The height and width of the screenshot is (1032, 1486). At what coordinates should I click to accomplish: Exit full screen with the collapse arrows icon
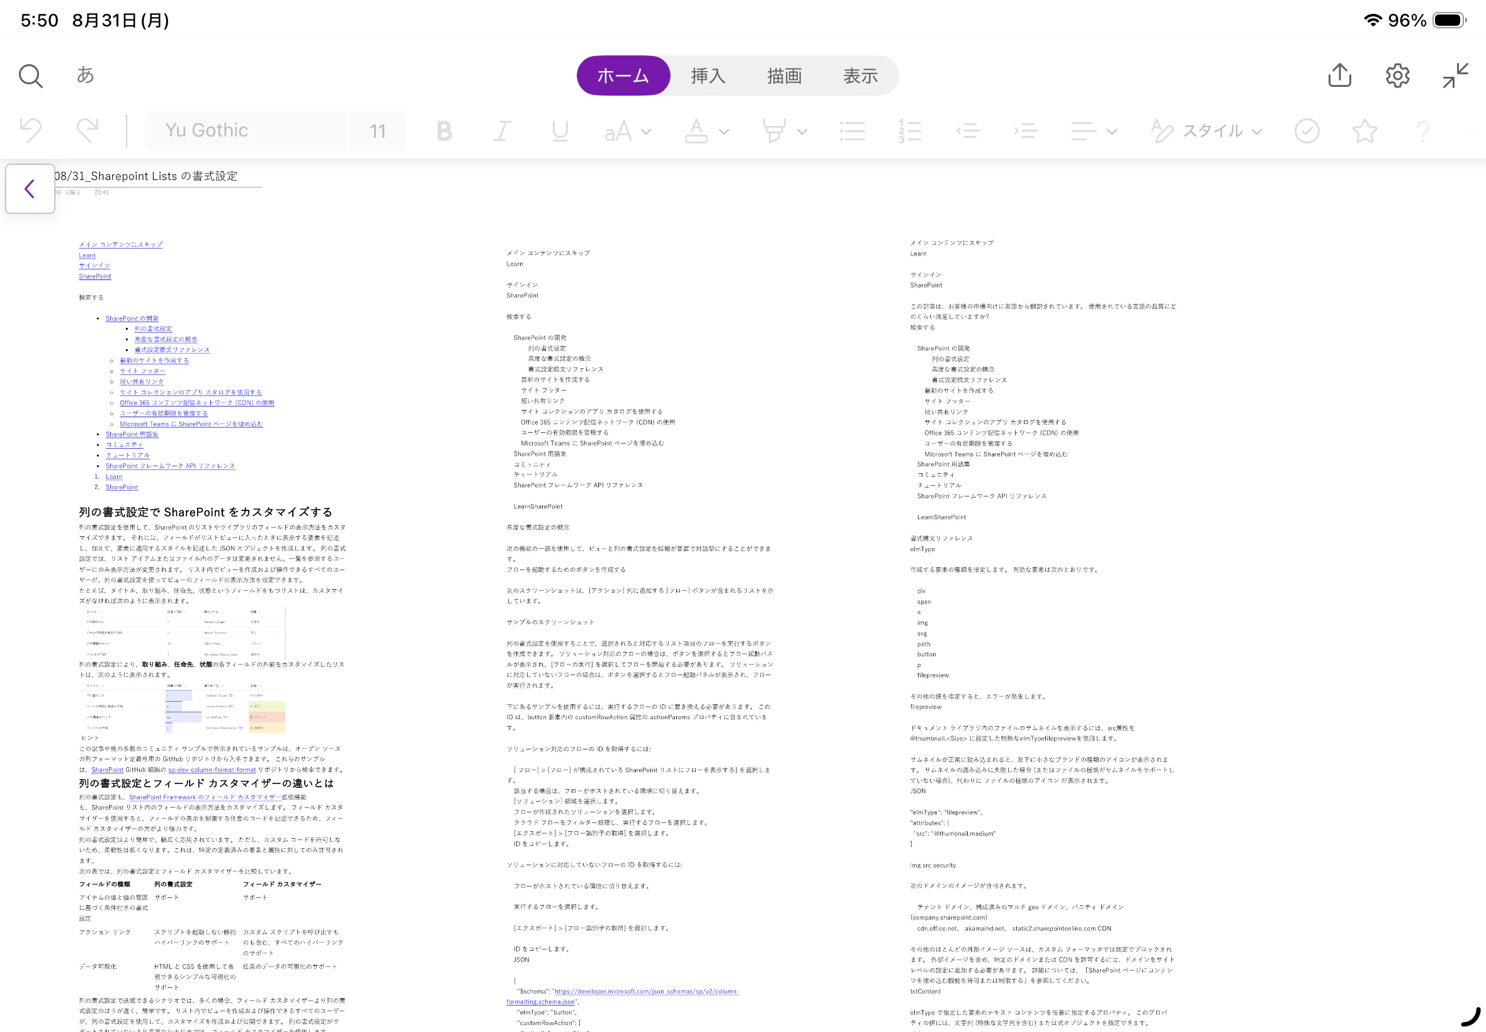[1456, 76]
